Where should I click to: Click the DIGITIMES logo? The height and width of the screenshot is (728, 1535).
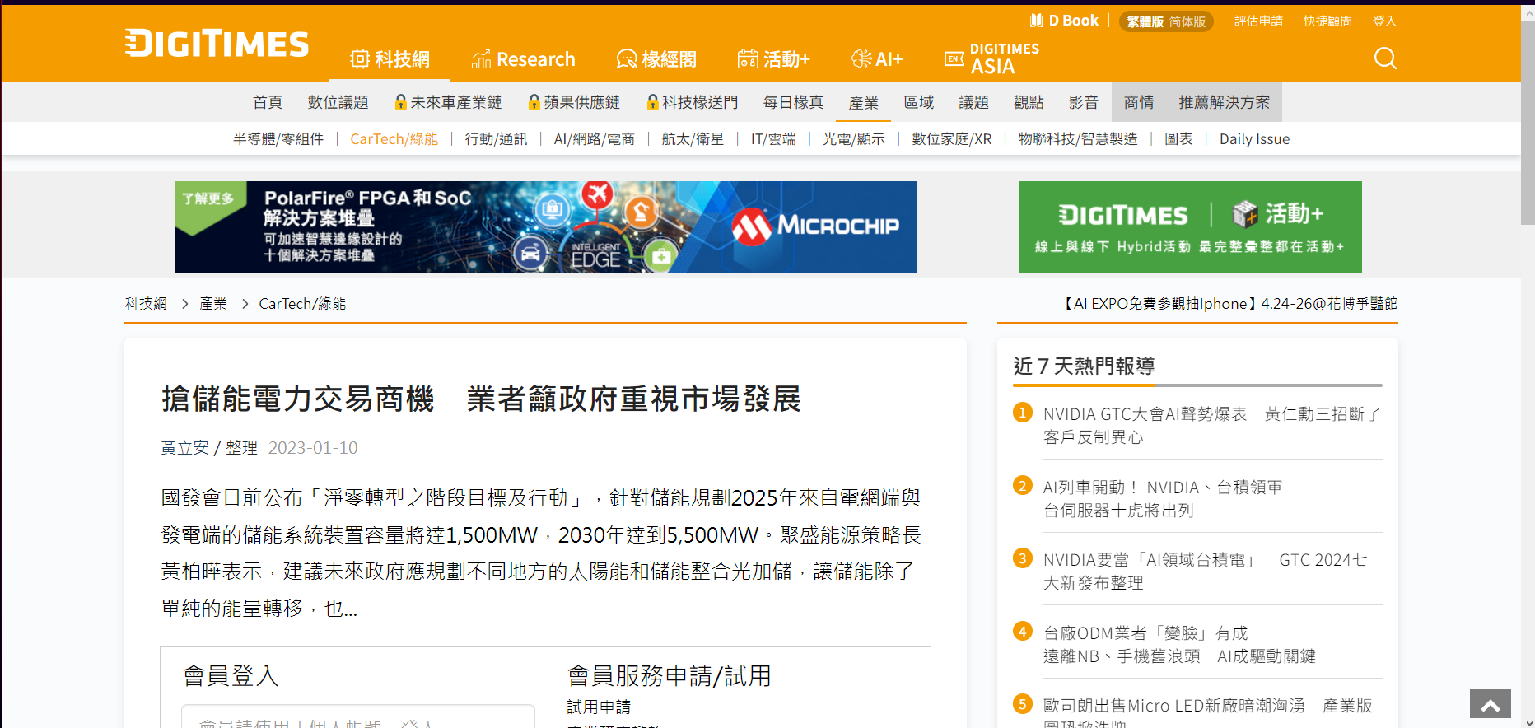(x=217, y=44)
